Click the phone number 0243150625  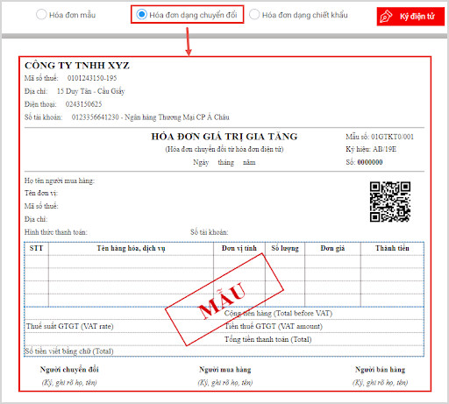click(83, 104)
